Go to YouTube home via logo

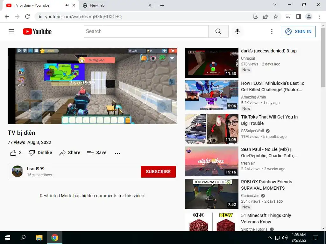click(x=37, y=31)
